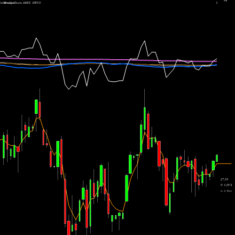Screen dimensions: 235x235
Task: Click the white indicator line's peak above the tallest green candle
Action: tap(144, 41)
